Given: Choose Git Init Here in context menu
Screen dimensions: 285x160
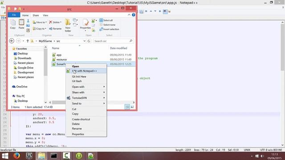Looking at the screenshot, I should [86, 76].
